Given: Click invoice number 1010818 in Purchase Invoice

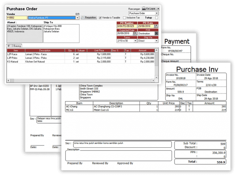Looking at the screenshot, I should 181,78.
